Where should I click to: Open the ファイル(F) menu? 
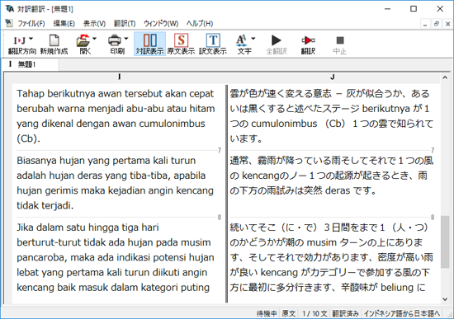point(31,23)
